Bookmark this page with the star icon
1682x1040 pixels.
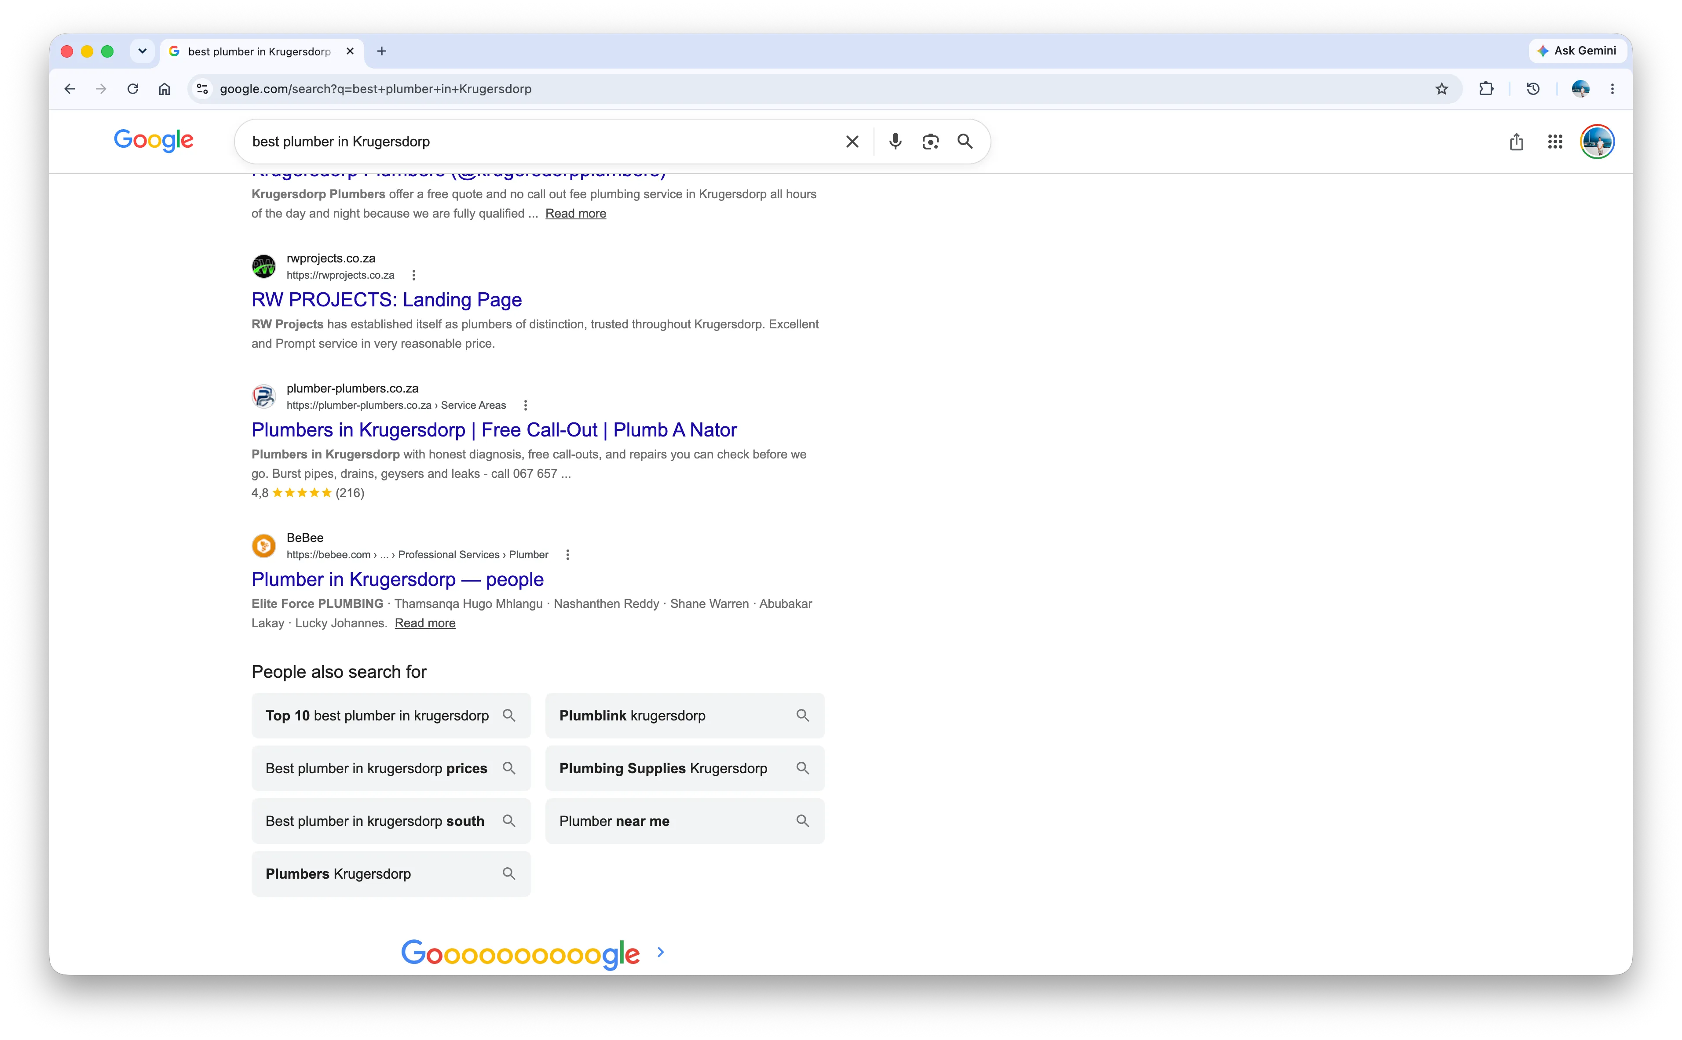[x=1442, y=89]
